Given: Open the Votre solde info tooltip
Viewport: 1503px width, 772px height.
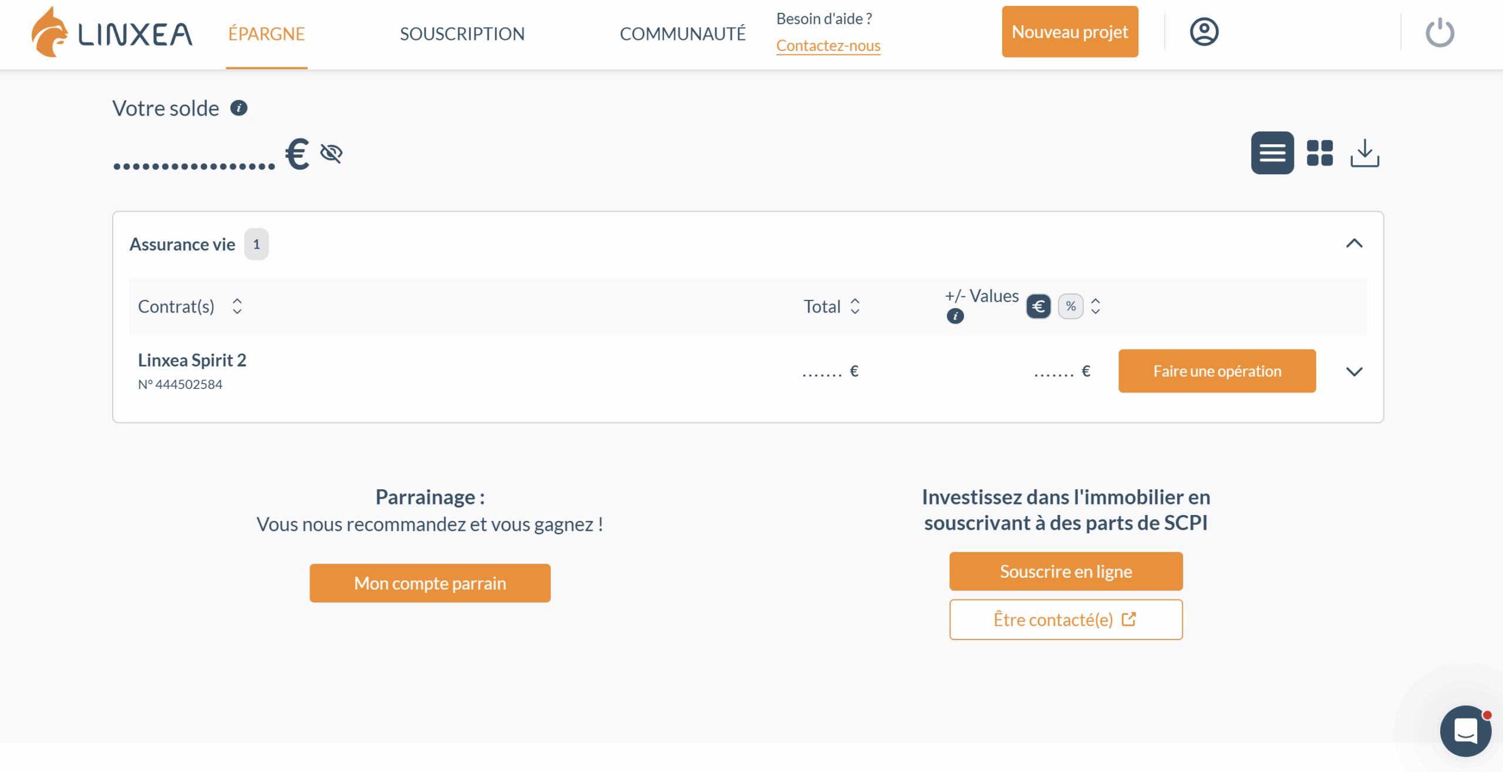Looking at the screenshot, I should click(238, 108).
